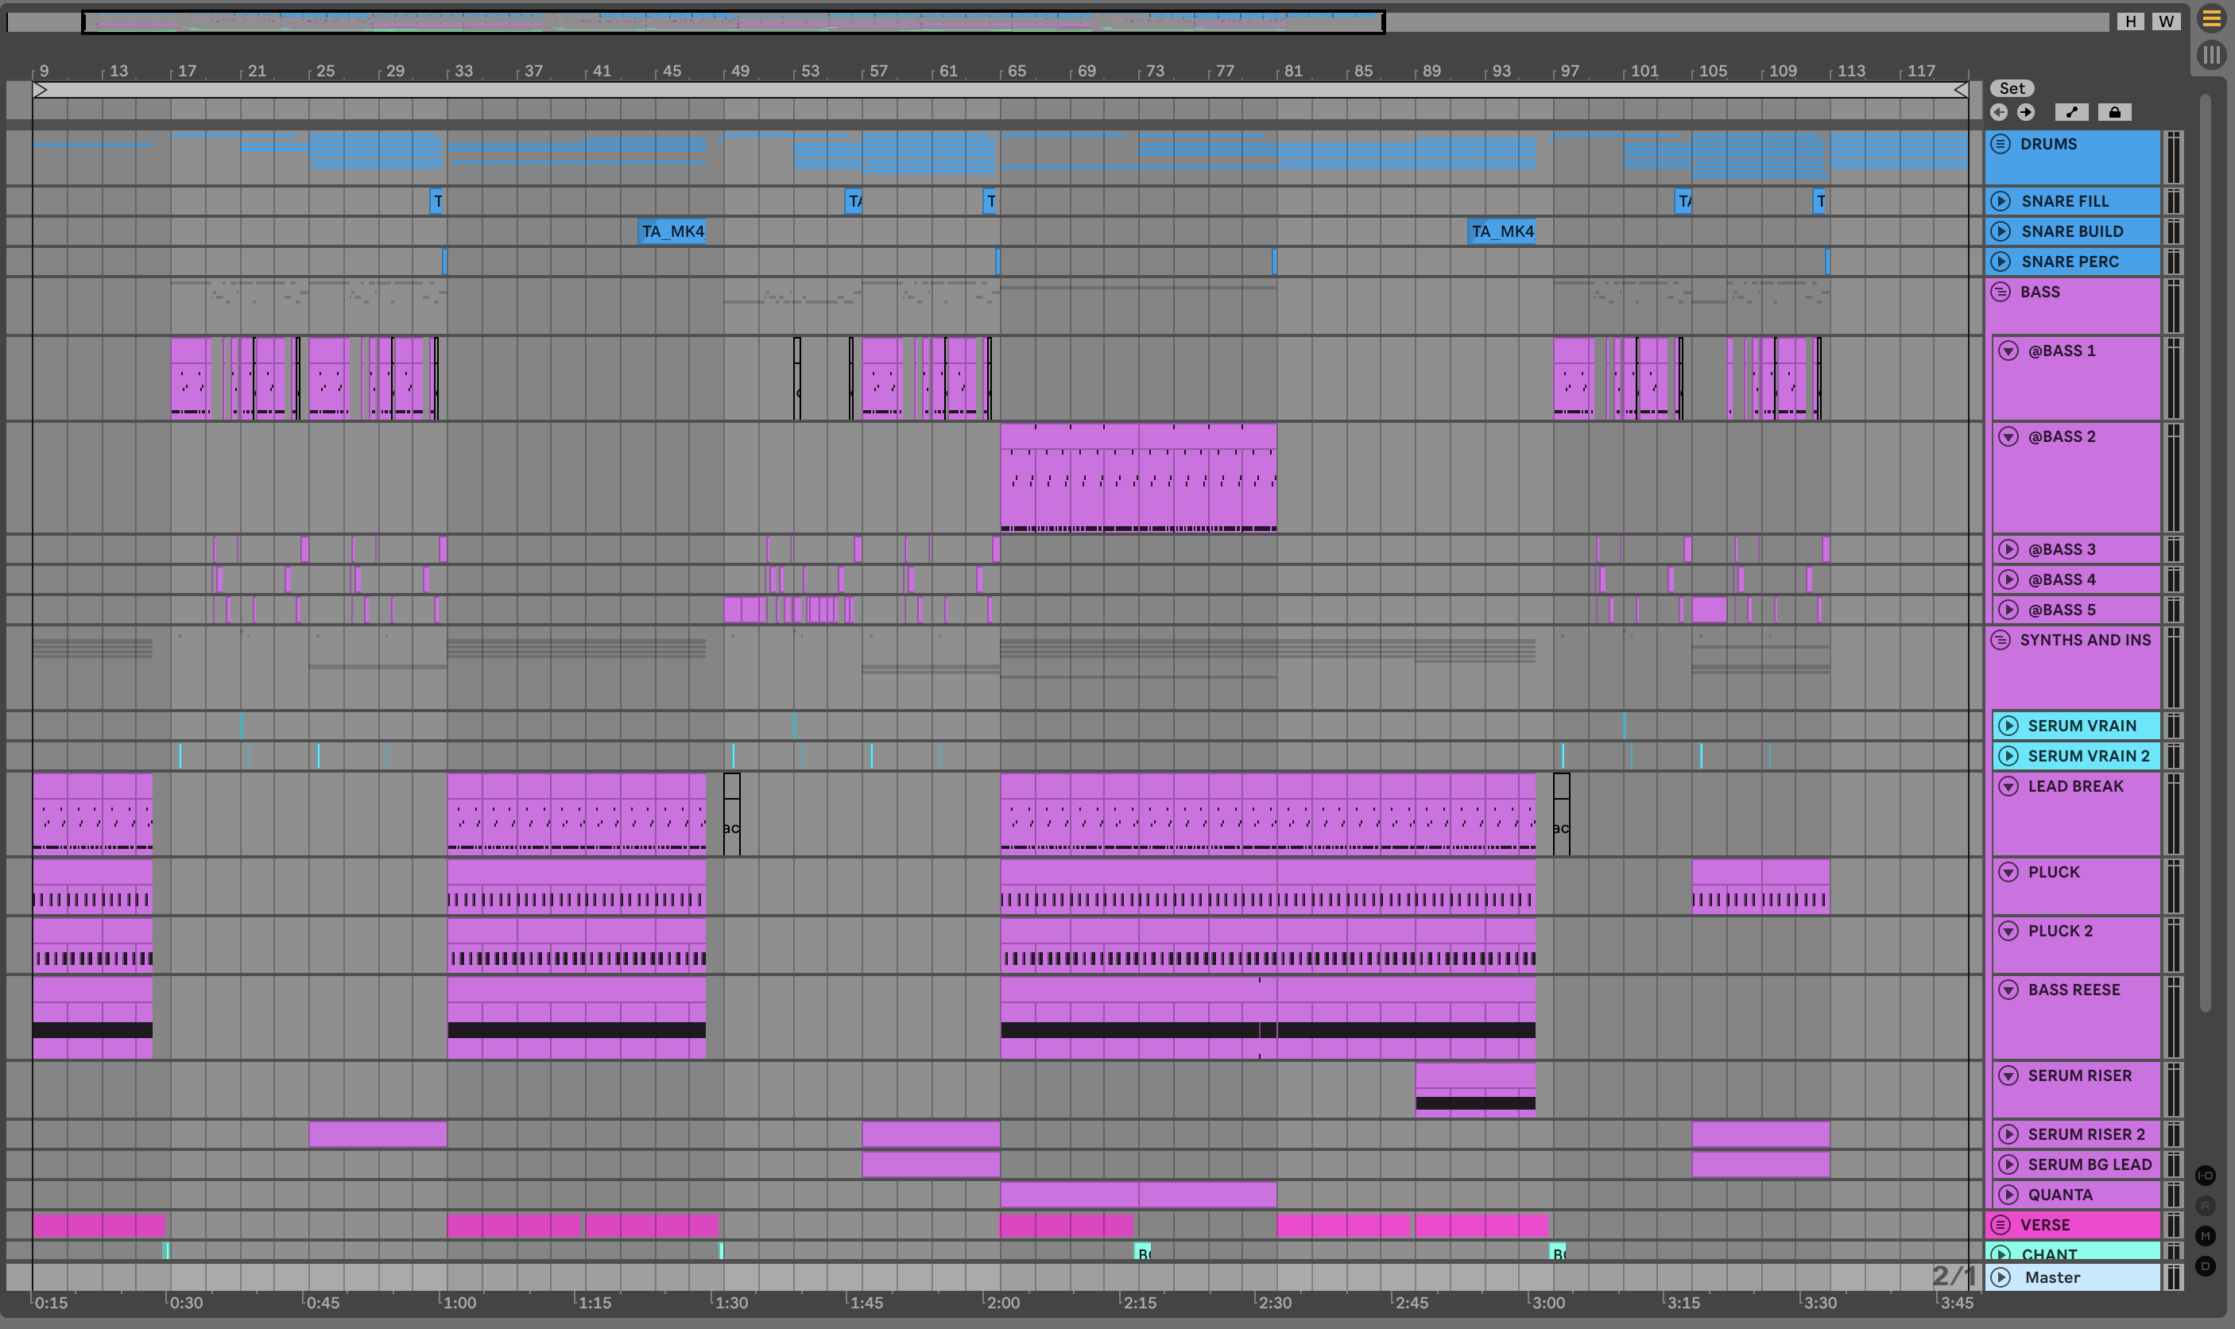Click the lock envelopes button
This screenshot has height=1329, width=2235.
pos(2114,112)
